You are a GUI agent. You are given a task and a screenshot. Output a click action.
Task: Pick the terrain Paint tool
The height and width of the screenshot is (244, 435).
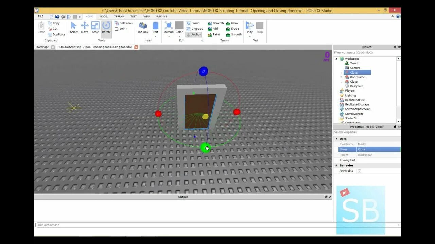[214, 34]
